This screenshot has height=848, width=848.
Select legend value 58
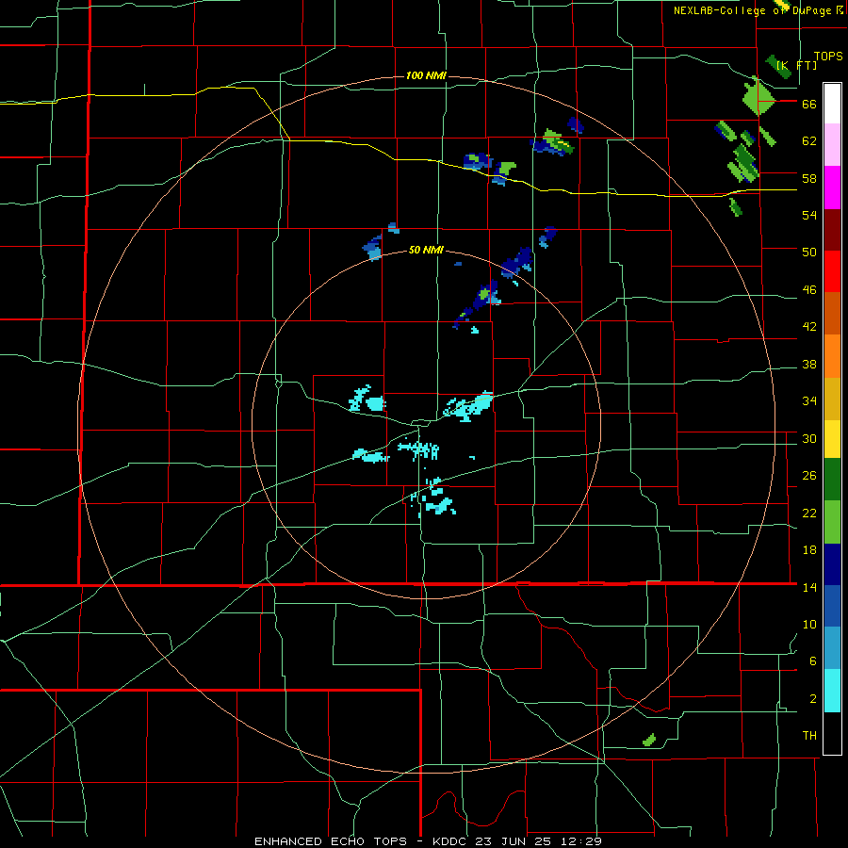click(x=809, y=178)
